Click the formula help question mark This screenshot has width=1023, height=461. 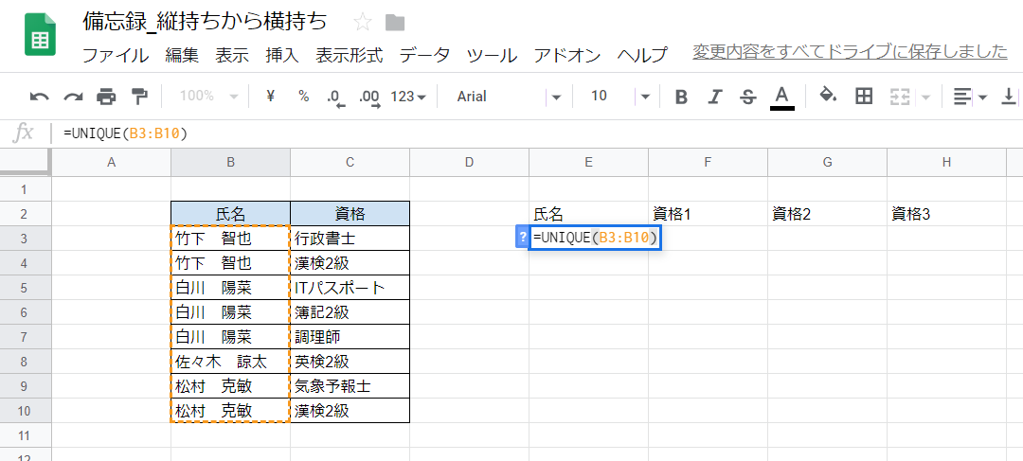click(x=522, y=238)
